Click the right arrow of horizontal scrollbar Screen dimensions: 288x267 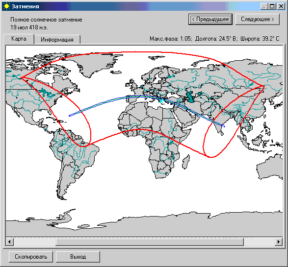point(279,242)
